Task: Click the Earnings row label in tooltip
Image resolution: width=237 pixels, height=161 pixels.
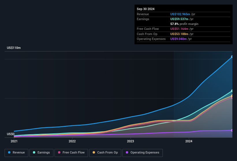Action: tap(143, 19)
